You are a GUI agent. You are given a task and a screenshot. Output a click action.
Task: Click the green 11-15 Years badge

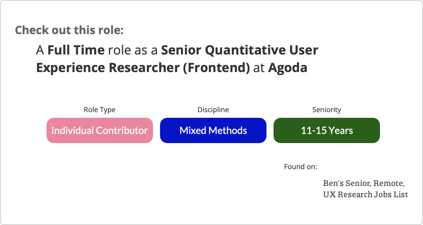coord(326,130)
